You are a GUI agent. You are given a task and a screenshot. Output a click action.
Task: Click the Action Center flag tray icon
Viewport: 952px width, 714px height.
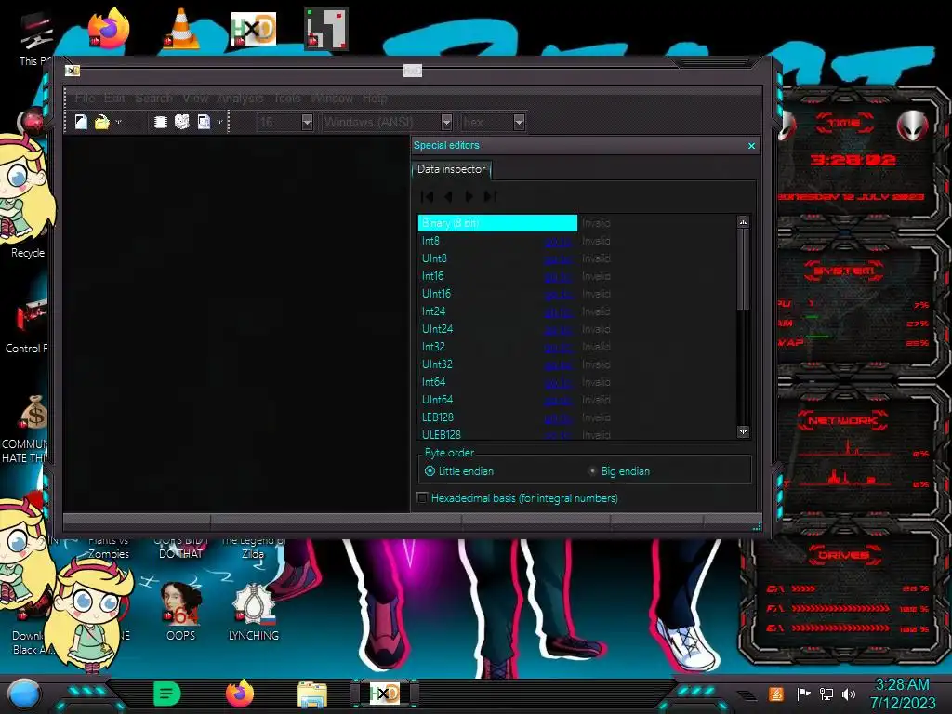tap(804, 694)
